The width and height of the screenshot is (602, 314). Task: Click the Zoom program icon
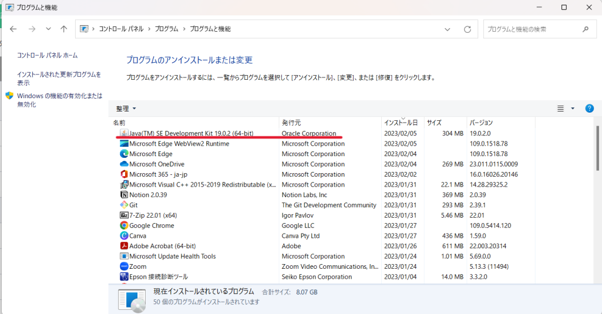point(124,266)
